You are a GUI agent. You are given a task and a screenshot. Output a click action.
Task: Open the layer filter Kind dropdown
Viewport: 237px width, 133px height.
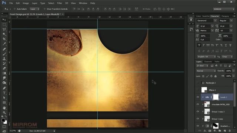202,66
